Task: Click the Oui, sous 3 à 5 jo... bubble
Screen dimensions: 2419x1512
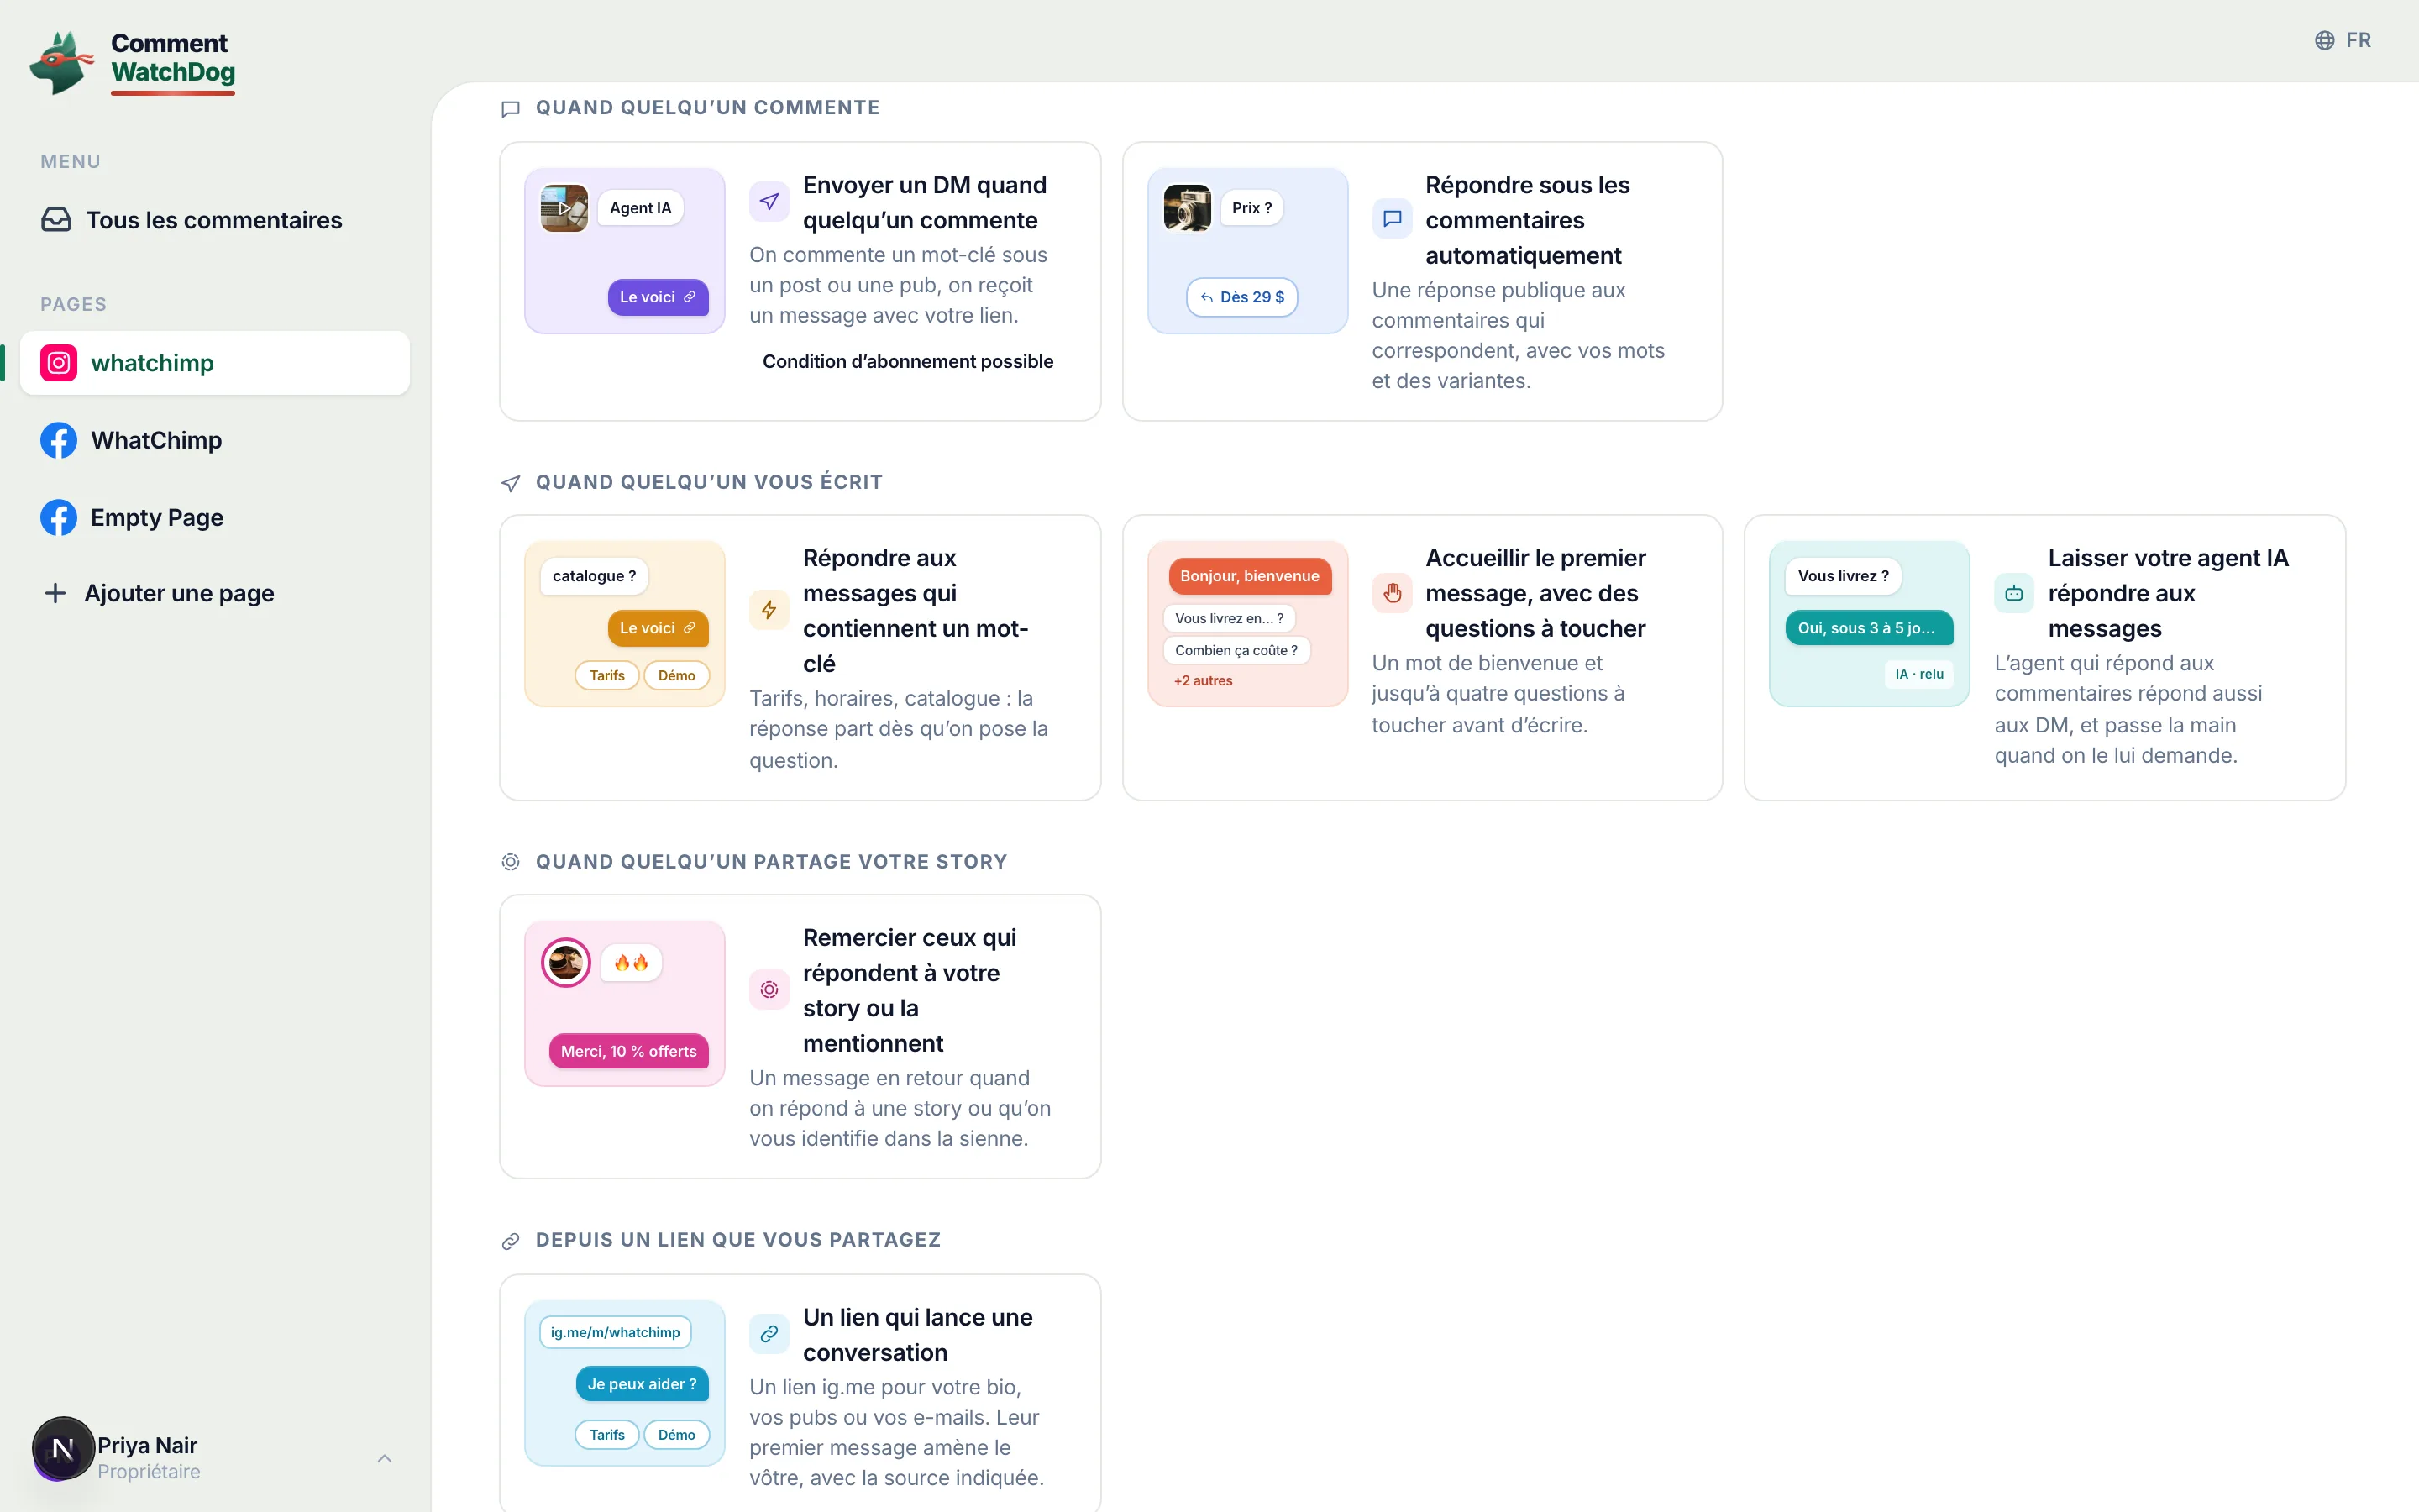Action: tap(1867, 628)
